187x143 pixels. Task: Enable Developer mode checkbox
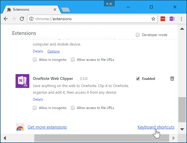[x=138, y=35]
